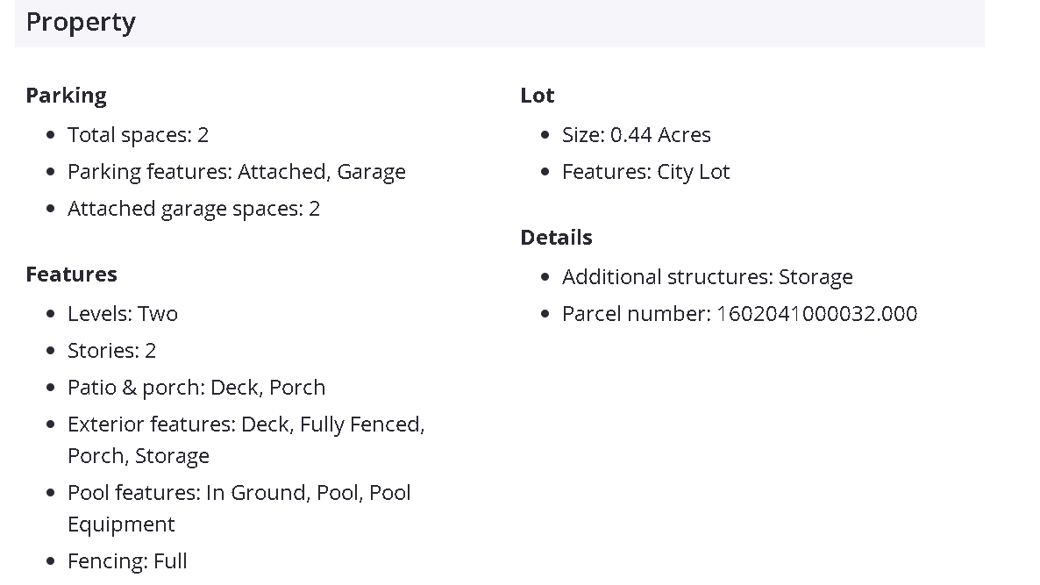Click the bullet next to "Additional structures"
This screenshot has width=1040, height=585.
(545, 277)
